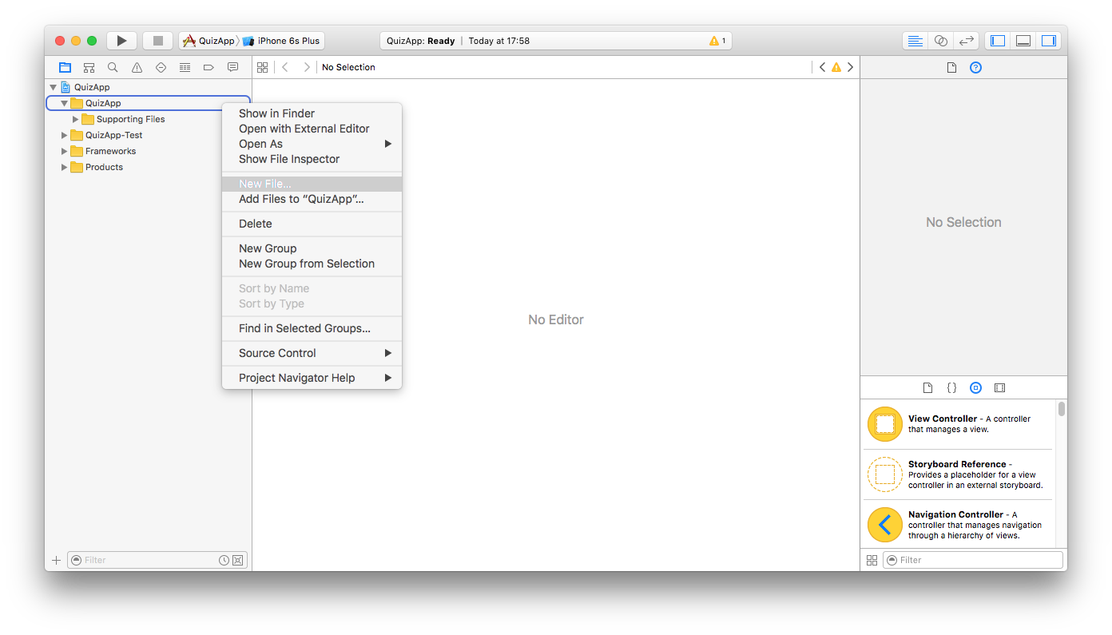This screenshot has height=635, width=1112.
Task: Toggle source-control status filter icon
Action: tap(237, 560)
